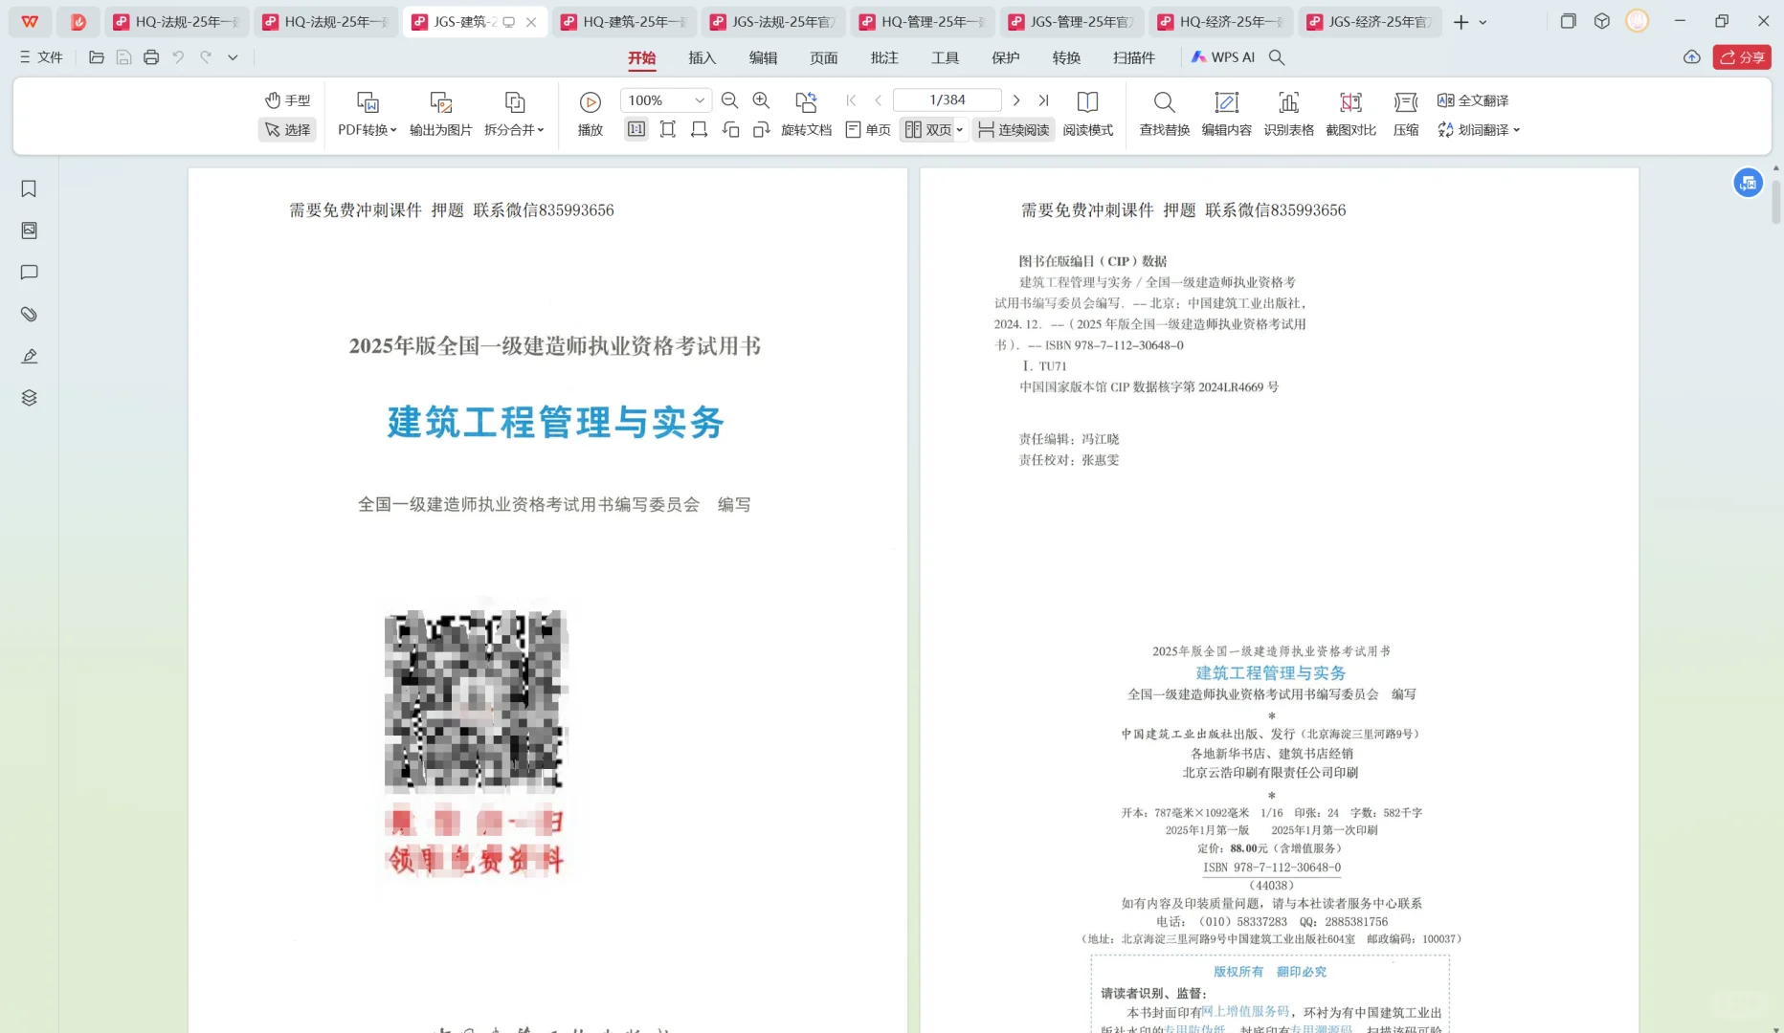This screenshot has width=1784, height=1033.
Task: Open WPS AI assistant
Action: (x=1222, y=57)
